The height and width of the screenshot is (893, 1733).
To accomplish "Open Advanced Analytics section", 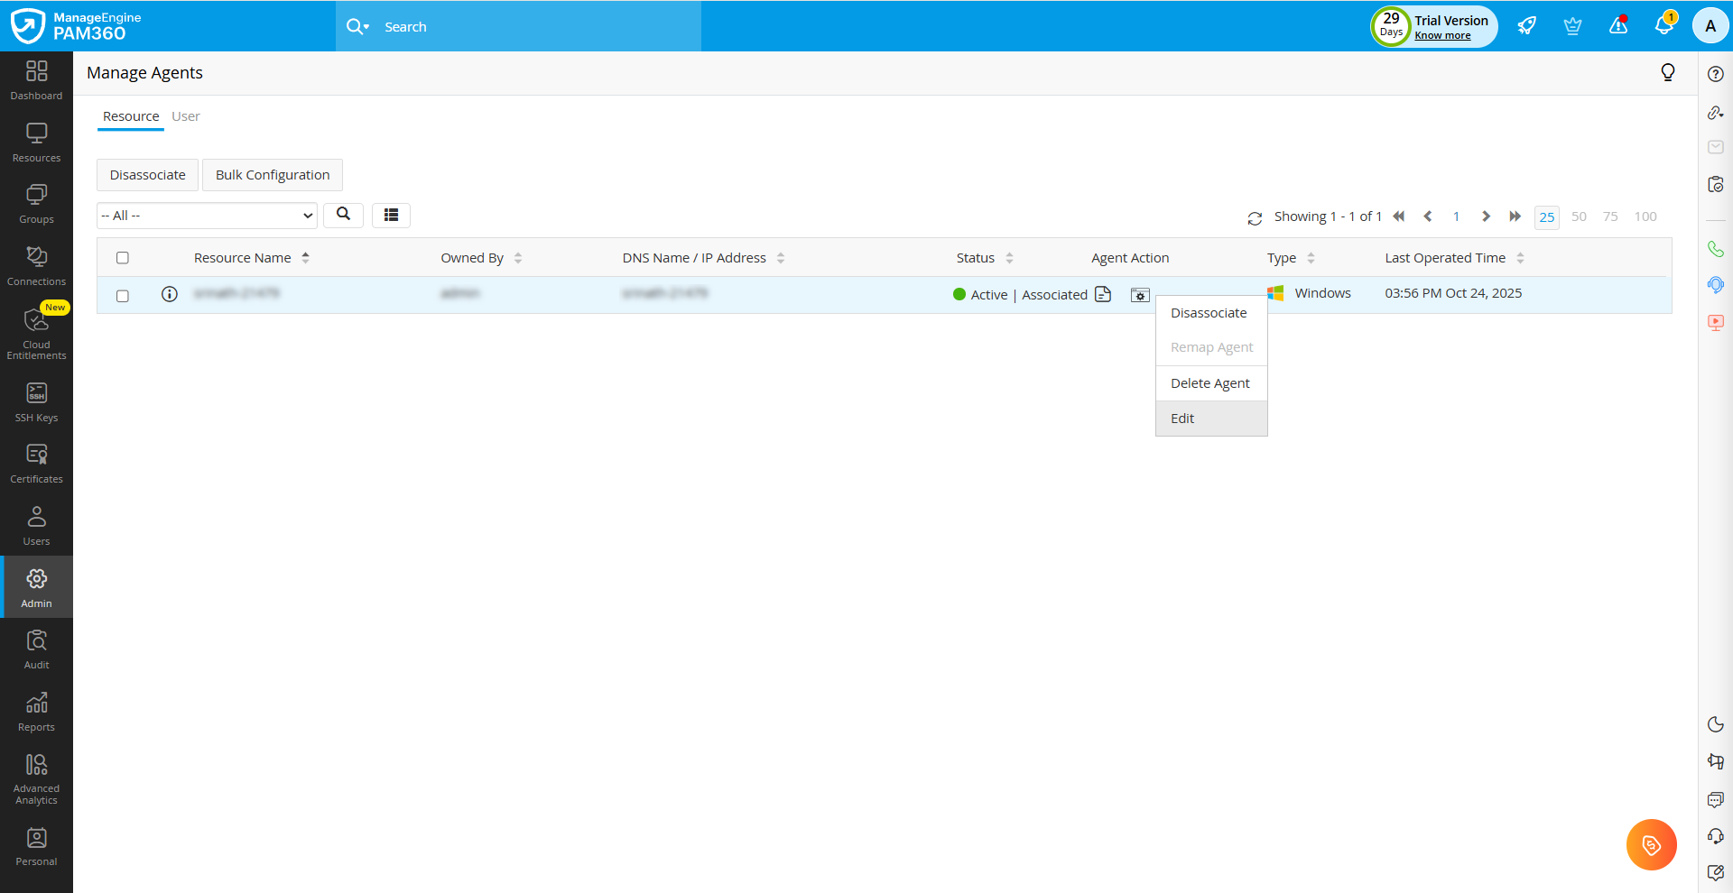I will coord(36,779).
